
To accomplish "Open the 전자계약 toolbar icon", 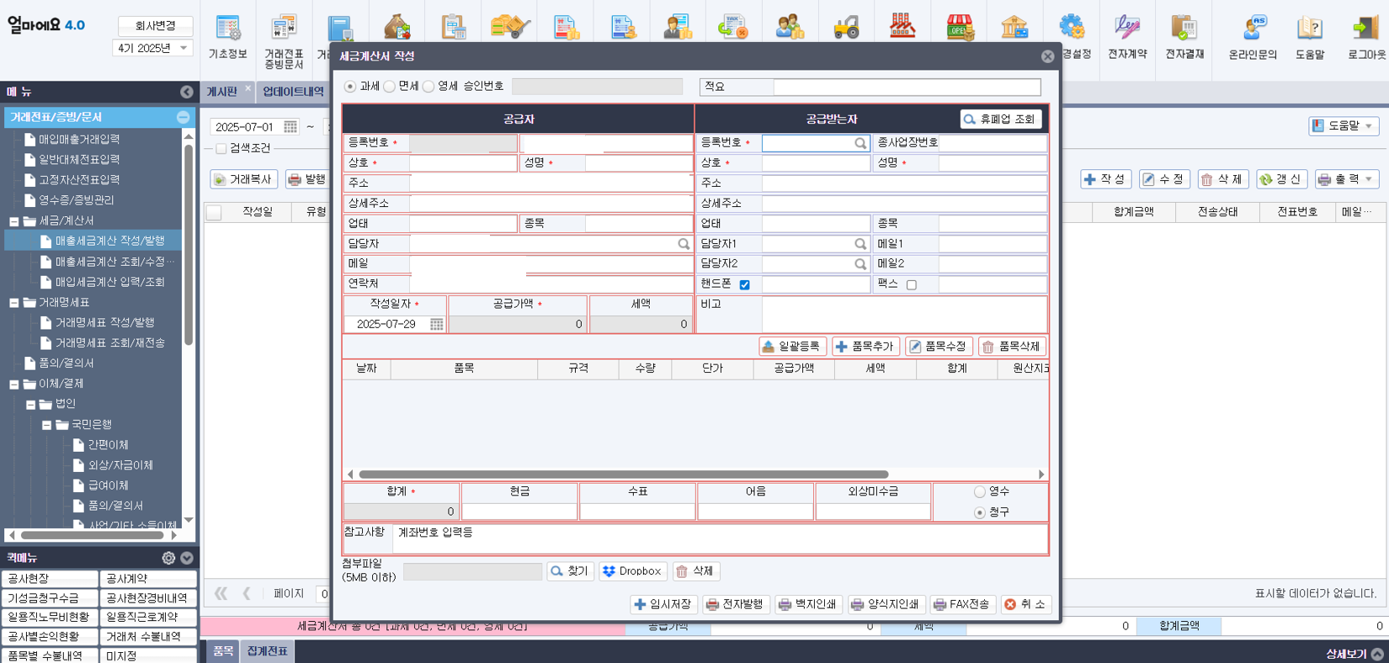I will click(1127, 37).
